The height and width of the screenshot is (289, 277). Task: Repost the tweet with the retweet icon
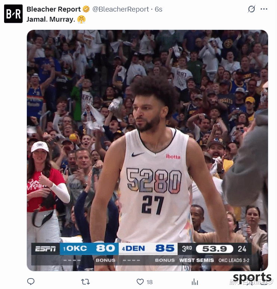[85, 282]
